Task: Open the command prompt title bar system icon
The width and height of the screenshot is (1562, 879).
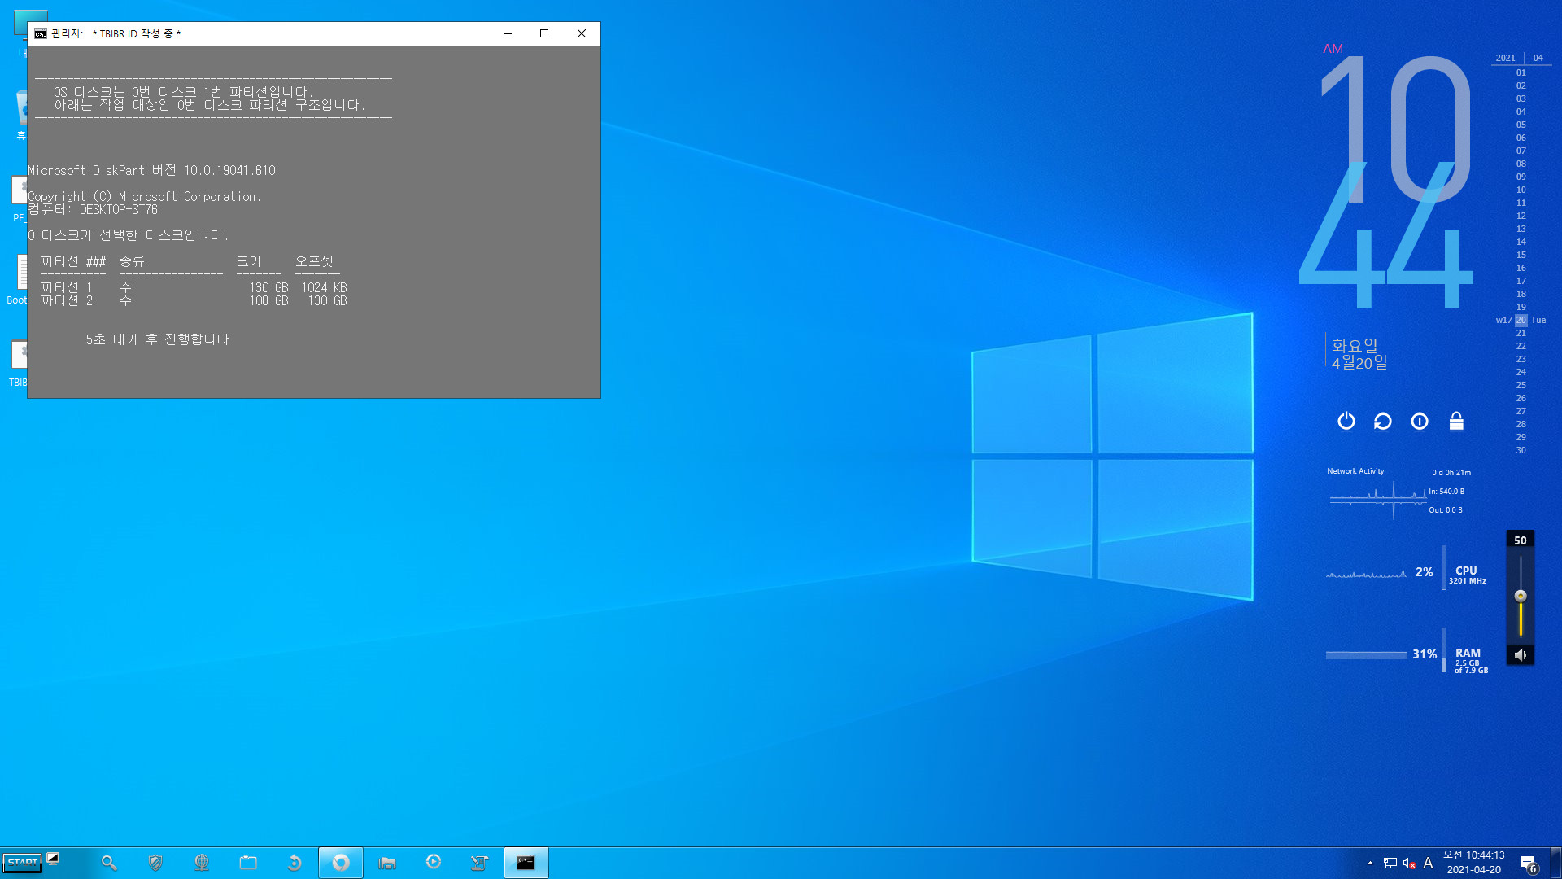Action: [x=40, y=33]
